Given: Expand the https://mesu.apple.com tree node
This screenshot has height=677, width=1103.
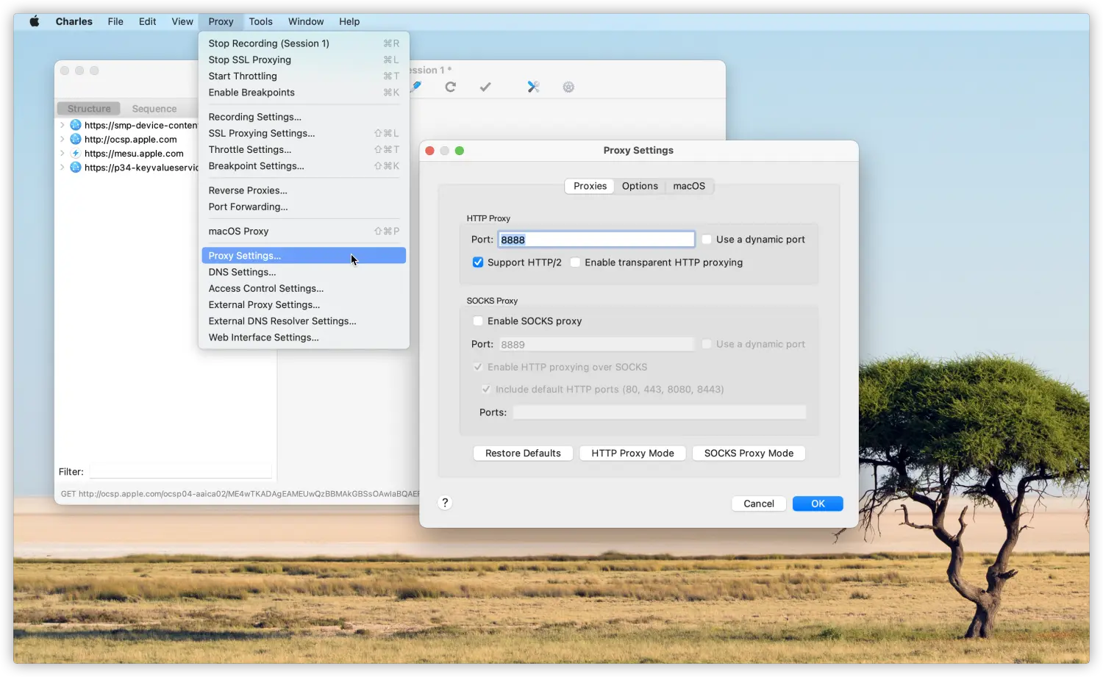Looking at the screenshot, I should (x=63, y=154).
